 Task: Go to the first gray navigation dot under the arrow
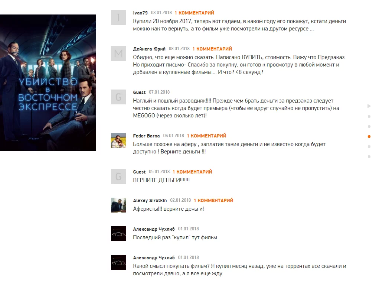pos(369,117)
